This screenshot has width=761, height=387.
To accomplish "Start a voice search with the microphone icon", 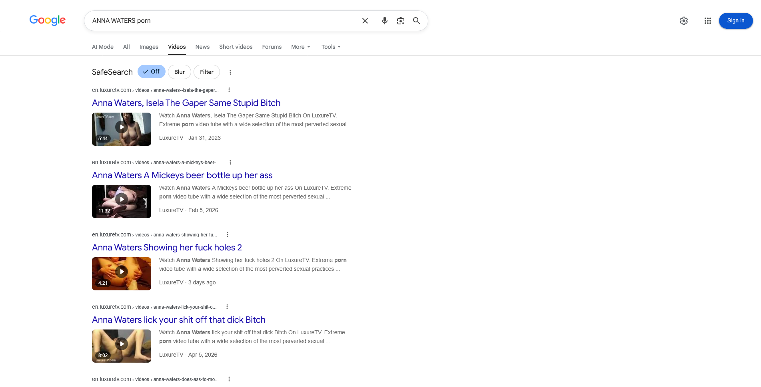I will (385, 21).
